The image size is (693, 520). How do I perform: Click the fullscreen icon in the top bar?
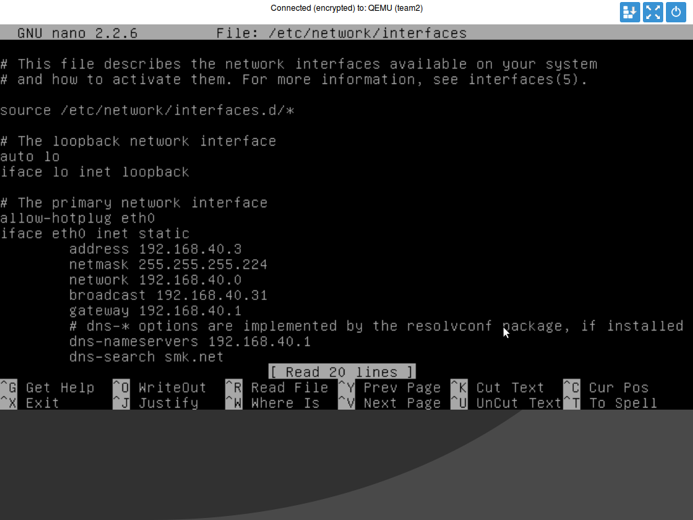pos(652,12)
